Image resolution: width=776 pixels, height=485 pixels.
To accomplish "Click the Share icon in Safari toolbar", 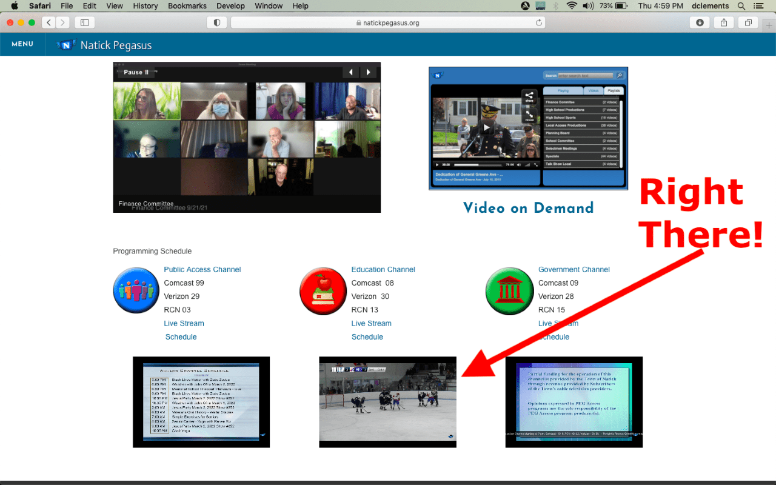I will [724, 22].
